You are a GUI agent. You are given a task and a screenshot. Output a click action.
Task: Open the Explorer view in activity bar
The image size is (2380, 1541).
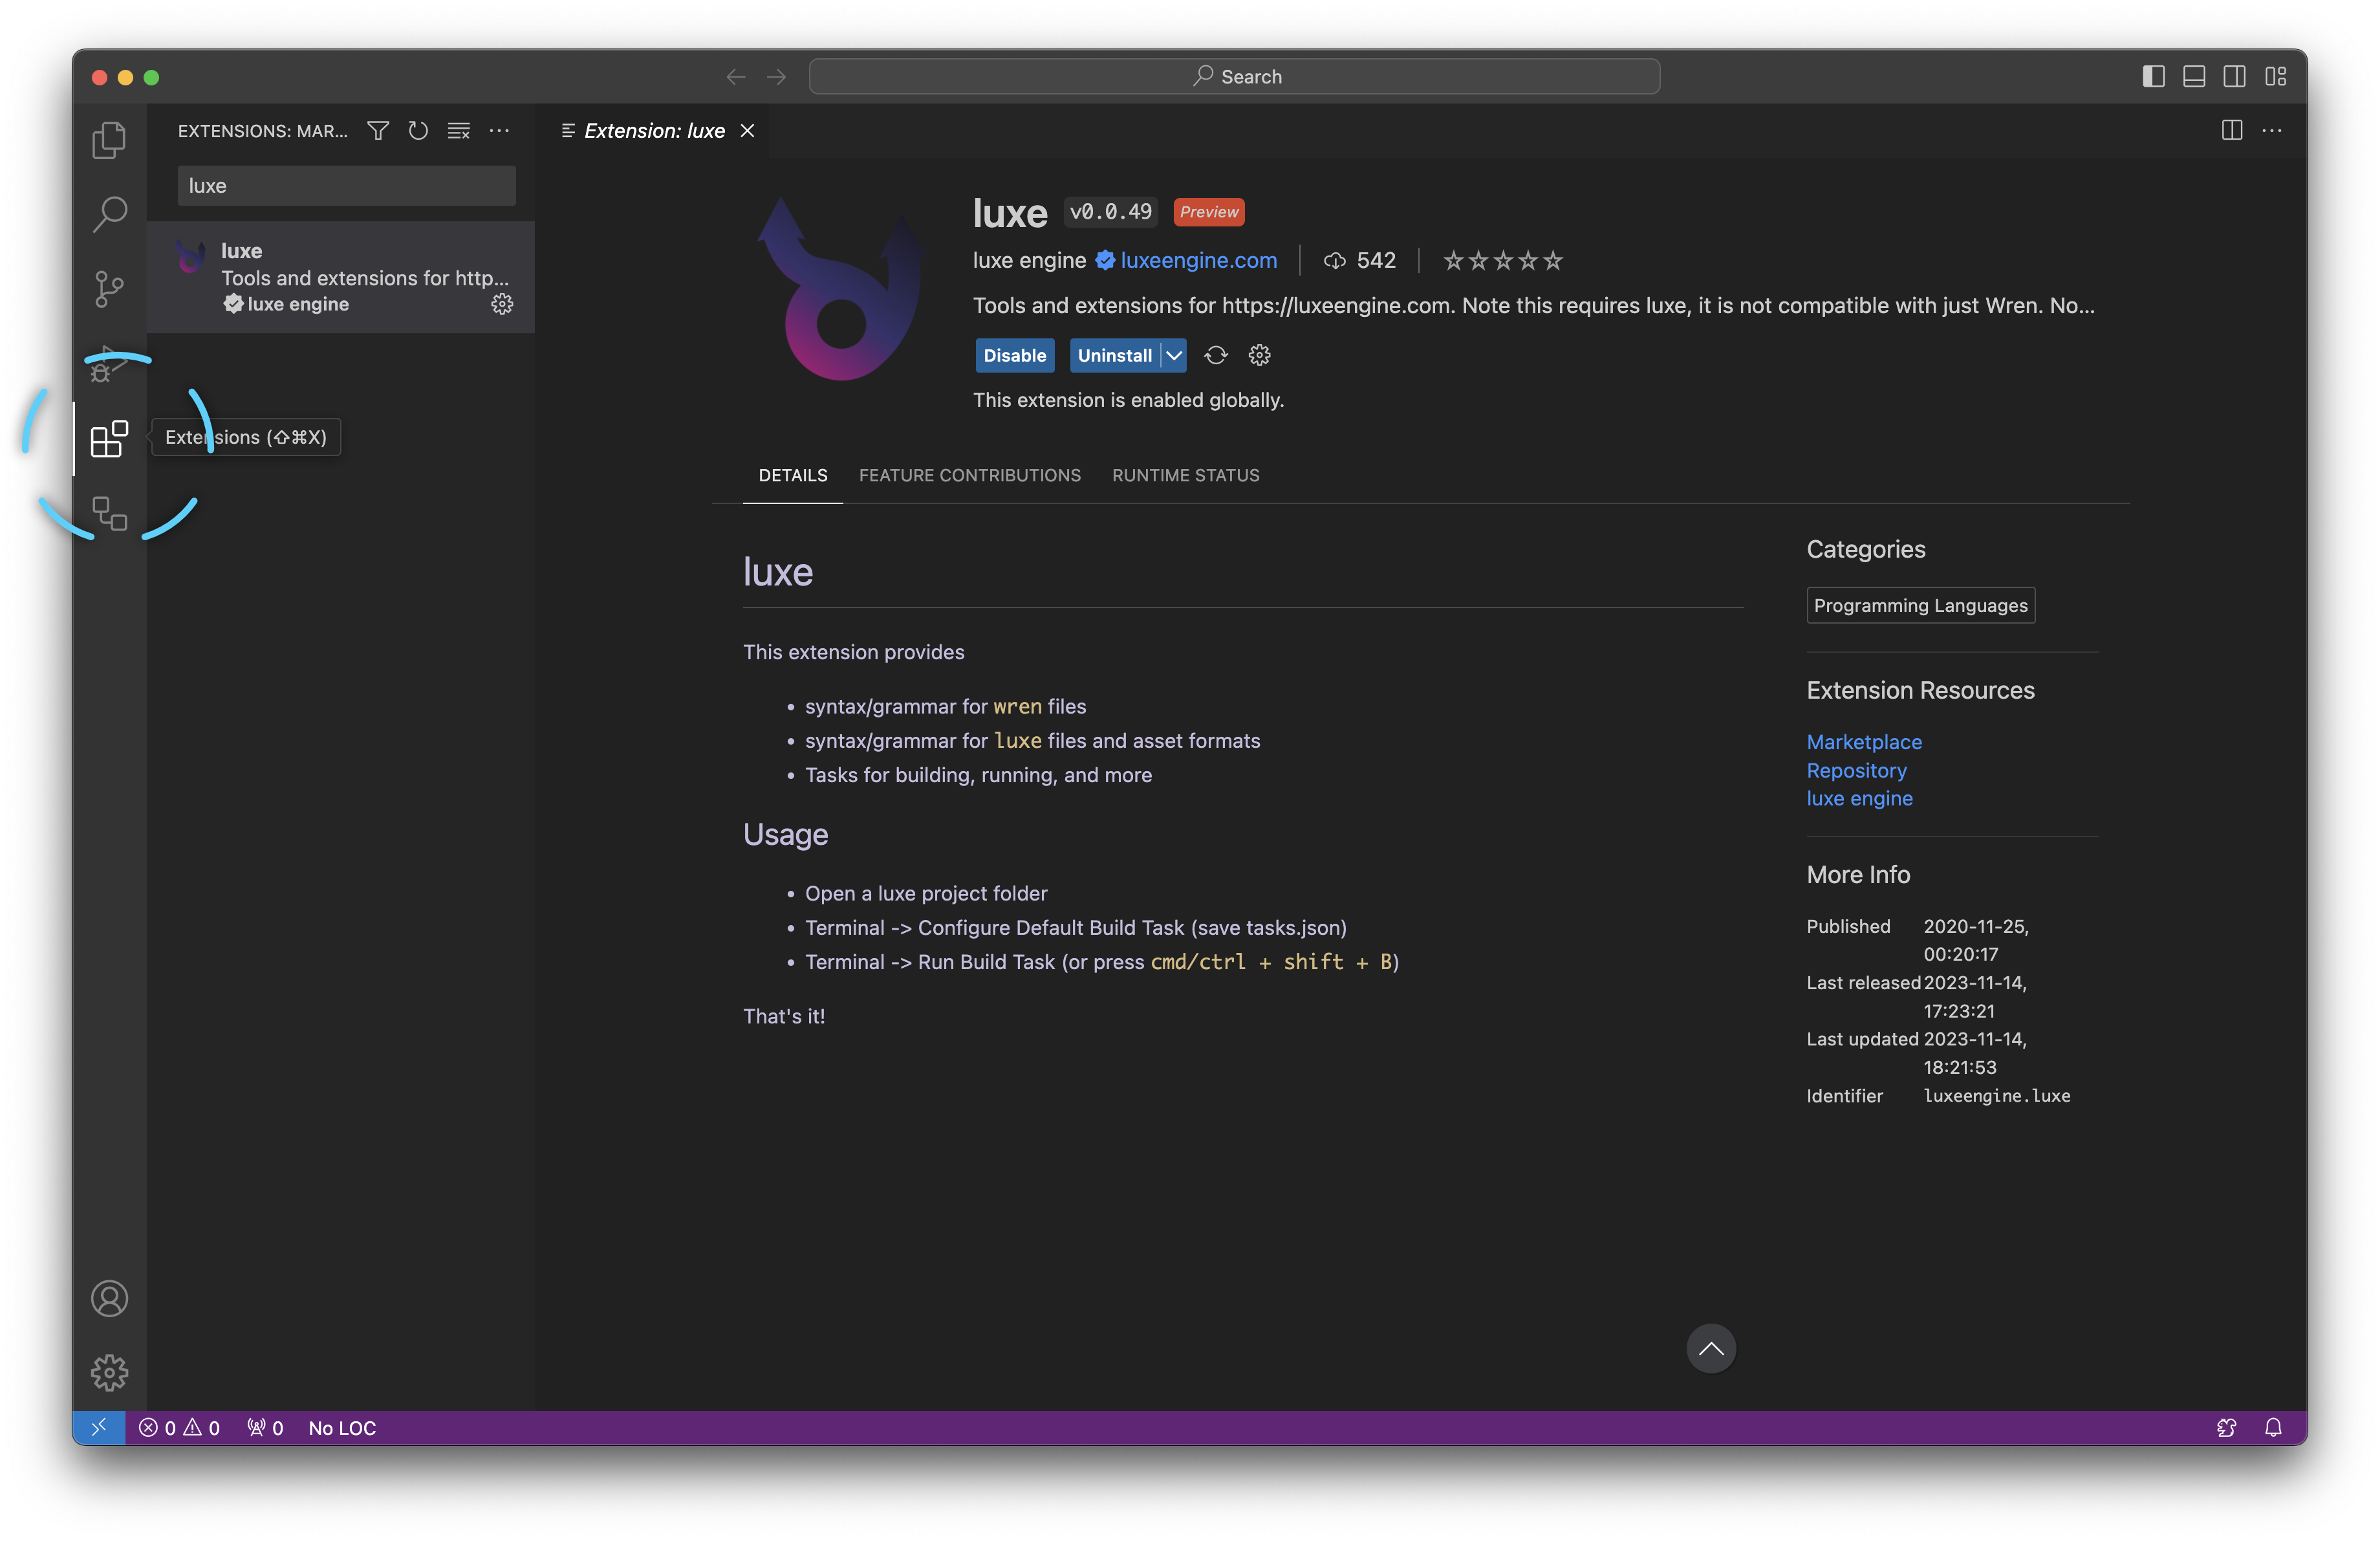coord(109,140)
